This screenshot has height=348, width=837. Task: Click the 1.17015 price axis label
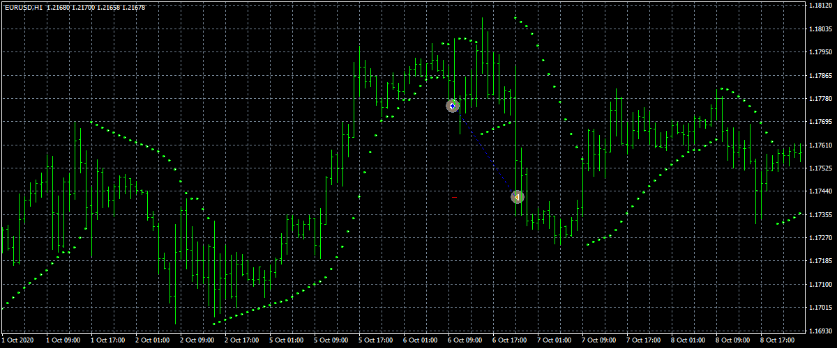(822, 308)
